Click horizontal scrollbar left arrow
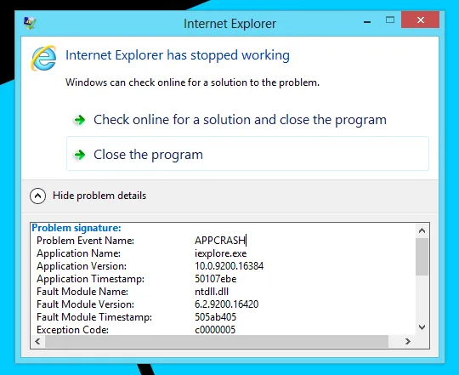Screen dimensions: 459x375 click(x=37, y=341)
